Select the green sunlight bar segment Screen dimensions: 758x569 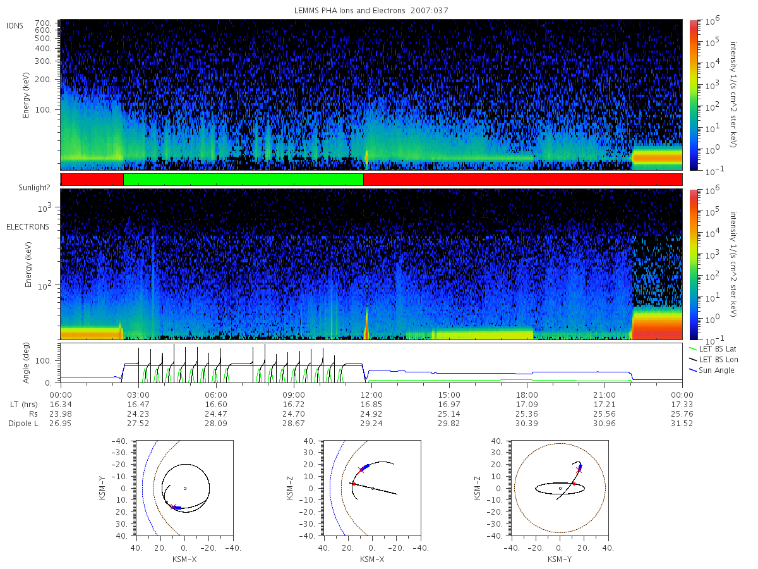pos(243,180)
